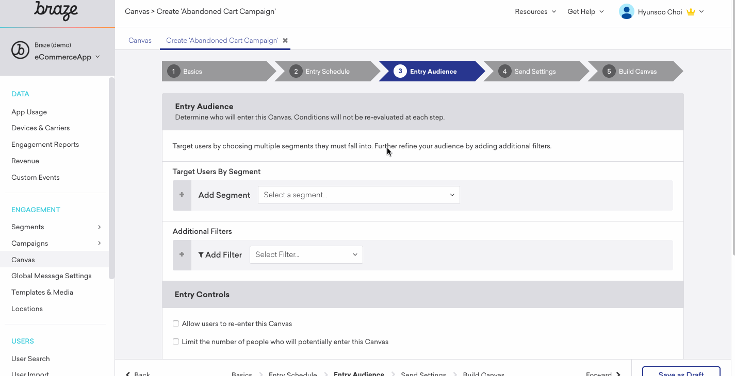Click the plus icon beside Add Segment
This screenshot has width=735, height=376.
(x=182, y=195)
